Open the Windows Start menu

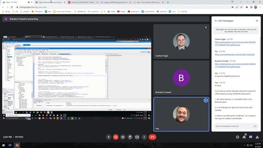[3, 145]
